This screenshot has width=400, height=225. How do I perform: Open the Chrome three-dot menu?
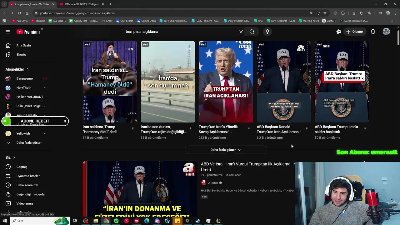[395, 13]
